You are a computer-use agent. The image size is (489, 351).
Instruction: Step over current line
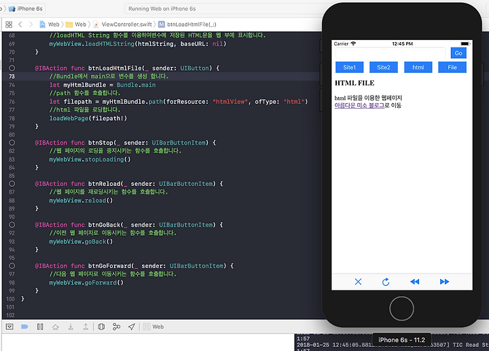[x=55, y=327]
